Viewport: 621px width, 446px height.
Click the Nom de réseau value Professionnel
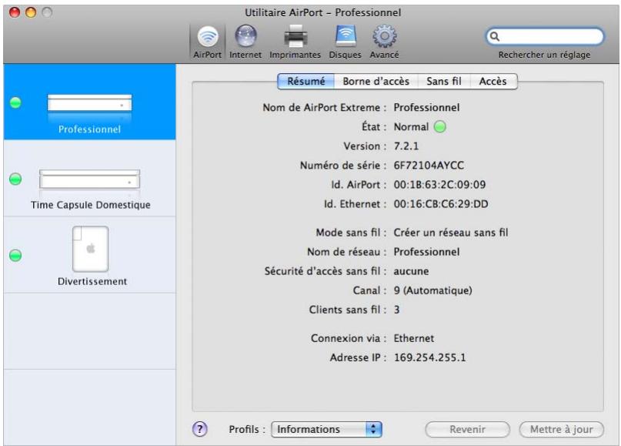[x=426, y=252]
